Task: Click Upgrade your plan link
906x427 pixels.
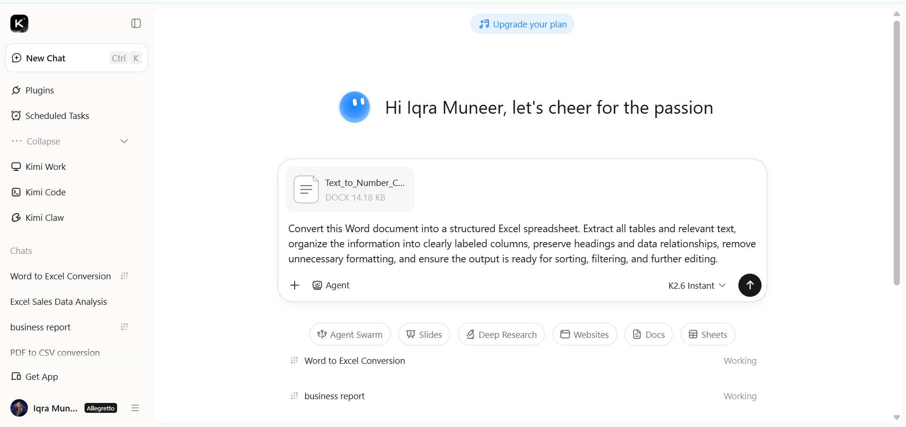Action: point(523,24)
